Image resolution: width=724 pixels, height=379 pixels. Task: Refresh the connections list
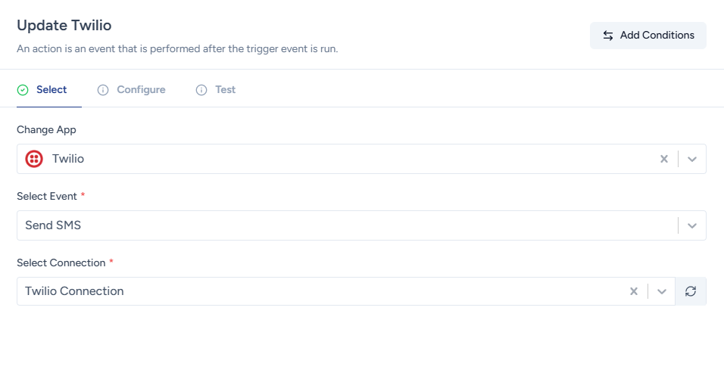point(691,291)
